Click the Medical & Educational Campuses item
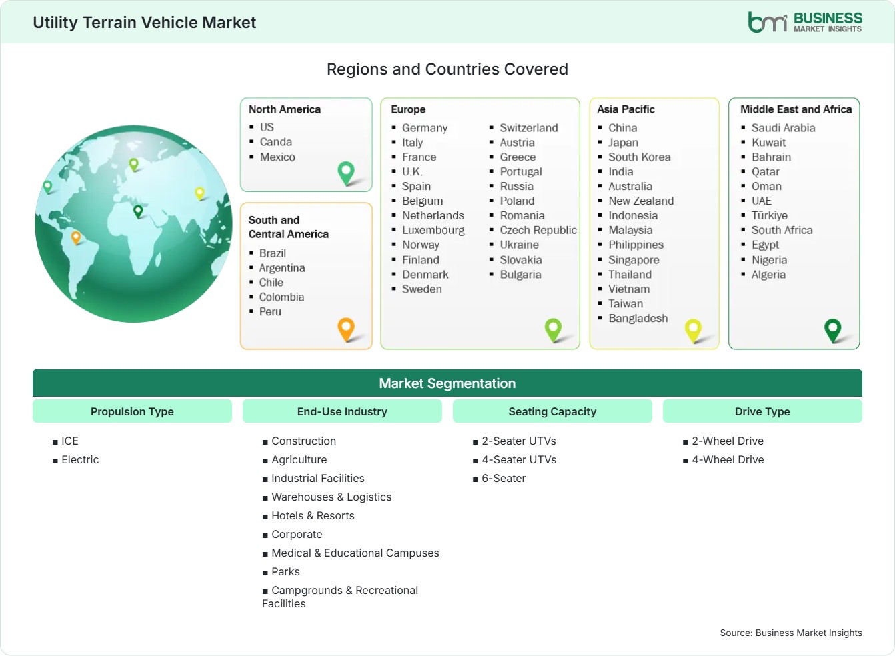 tap(355, 553)
